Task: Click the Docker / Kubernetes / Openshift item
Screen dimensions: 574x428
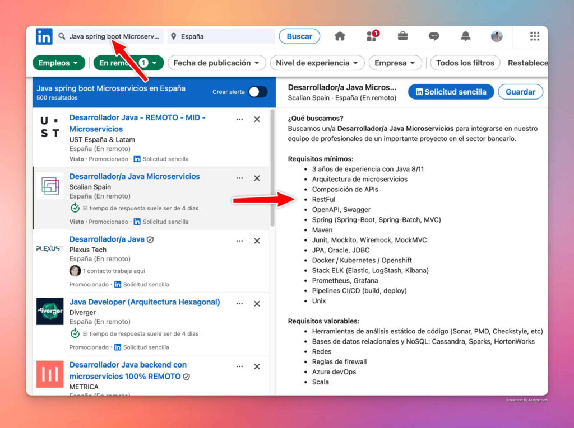Action: tap(362, 260)
